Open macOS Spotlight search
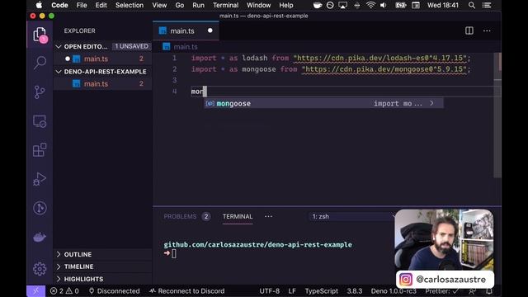This screenshot has height=297, width=528. (x=472, y=6)
